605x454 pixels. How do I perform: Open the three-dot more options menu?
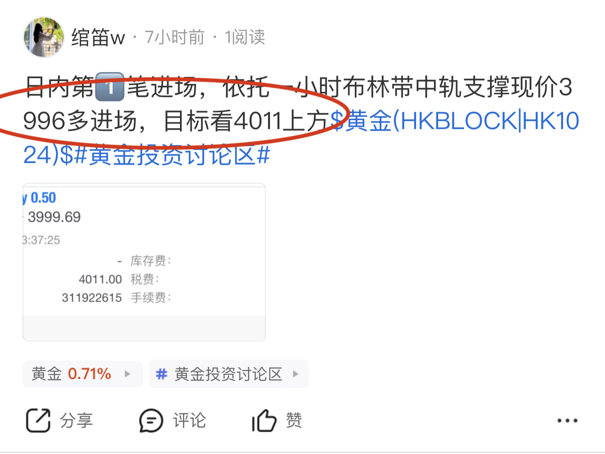(567, 421)
